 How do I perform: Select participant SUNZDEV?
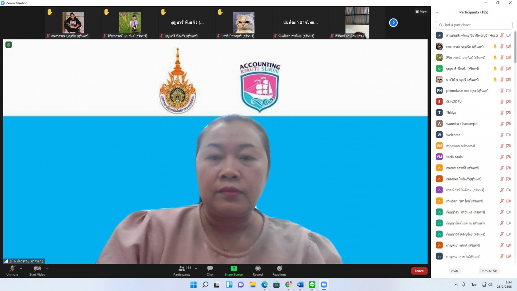pos(473,101)
